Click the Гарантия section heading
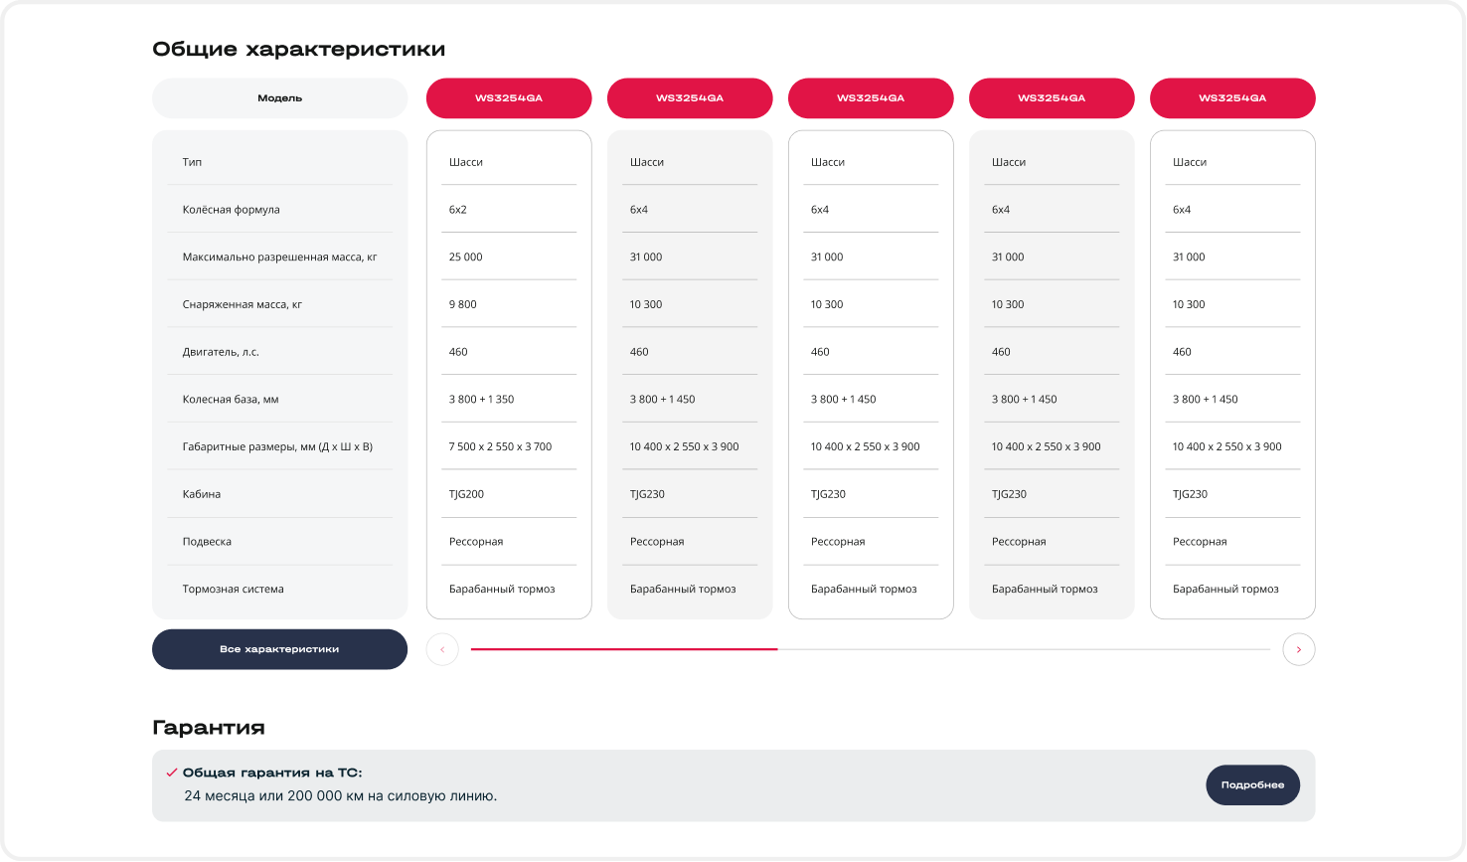Image resolution: width=1467 pixels, height=862 pixels. (x=209, y=728)
